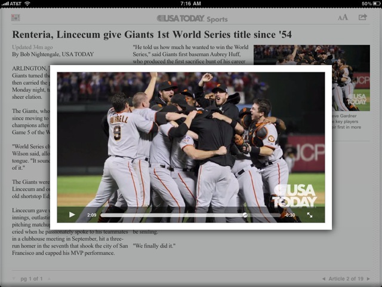The height and width of the screenshot is (287, 382).
Task: Go to next article arrow
Action: tap(368, 279)
